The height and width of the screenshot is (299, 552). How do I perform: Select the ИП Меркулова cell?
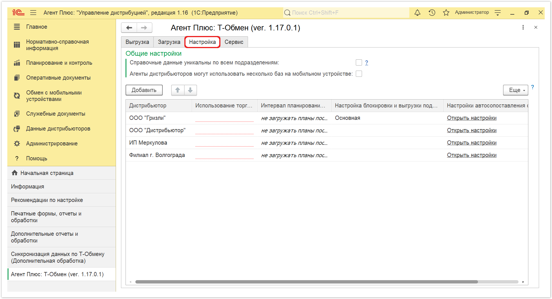pos(159,143)
